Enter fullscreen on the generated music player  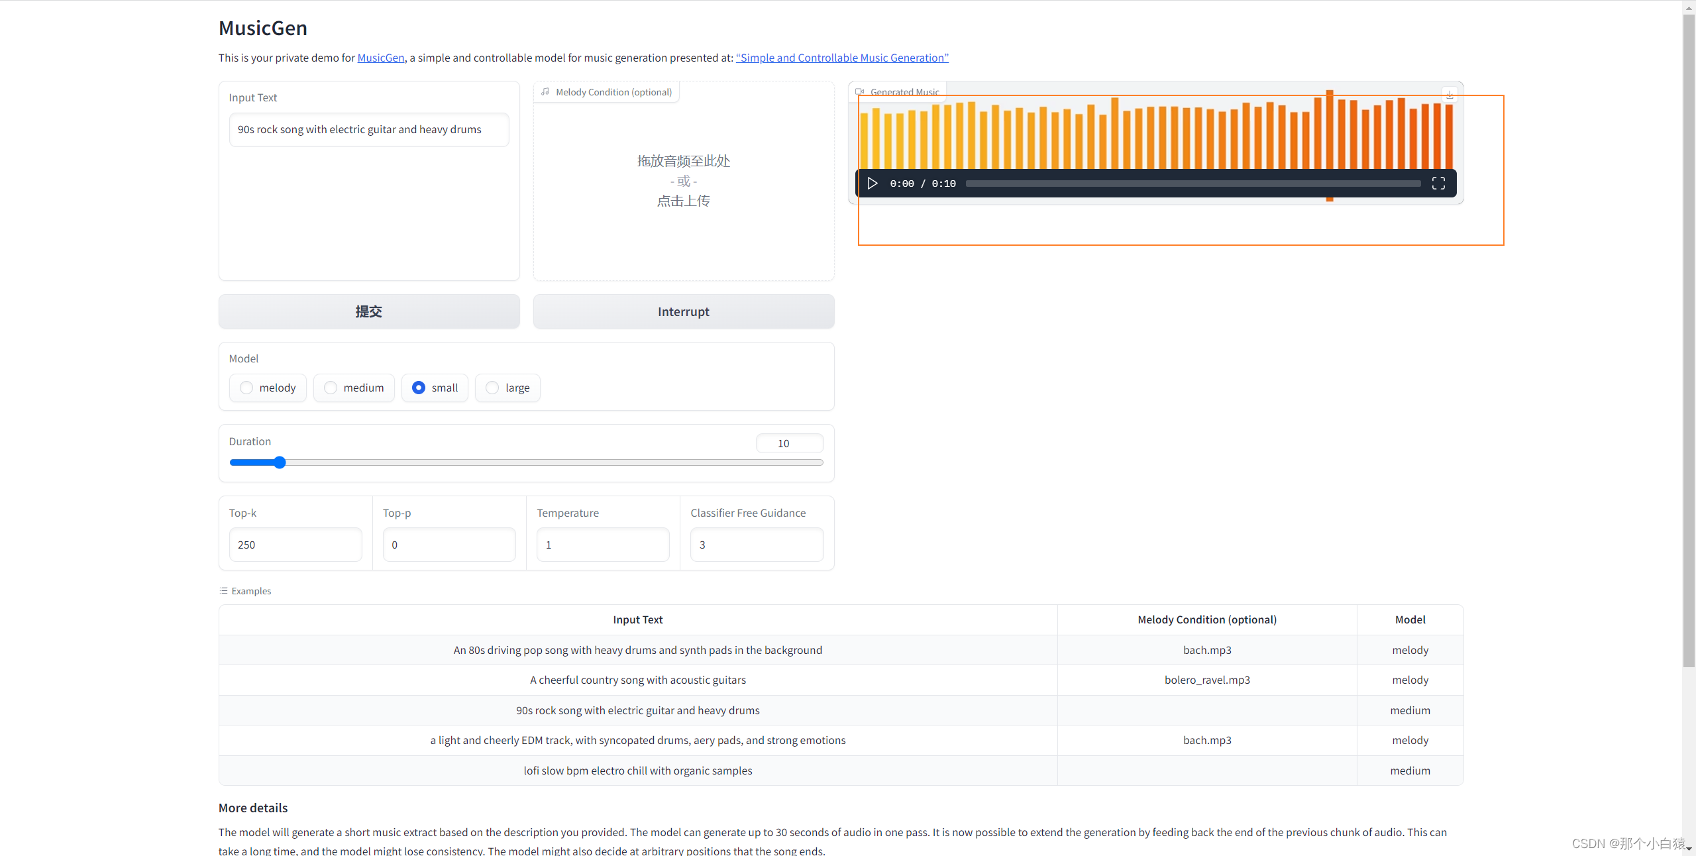[x=1438, y=184]
